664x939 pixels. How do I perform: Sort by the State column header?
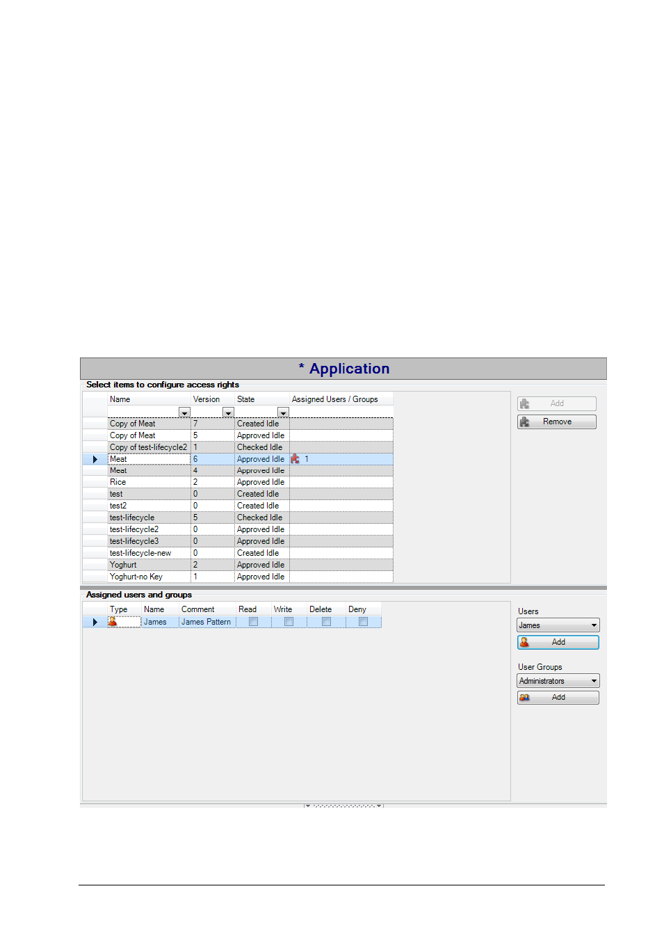262,399
